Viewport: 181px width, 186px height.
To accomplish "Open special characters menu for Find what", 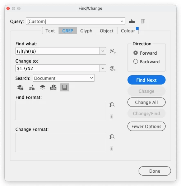I will (112, 51).
